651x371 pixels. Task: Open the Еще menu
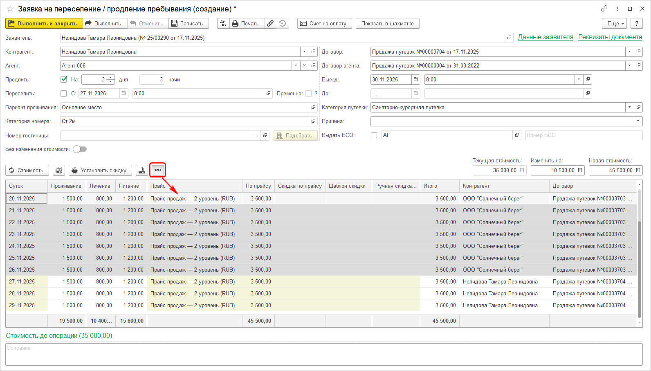click(x=614, y=24)
